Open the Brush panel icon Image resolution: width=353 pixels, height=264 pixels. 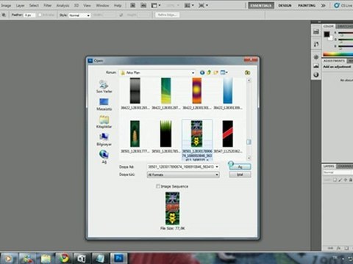click(x=316, y=44)
